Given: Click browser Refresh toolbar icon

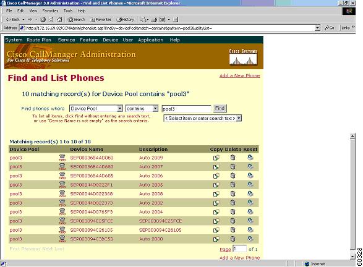Looking at the screenshot, I should (51, 20).
